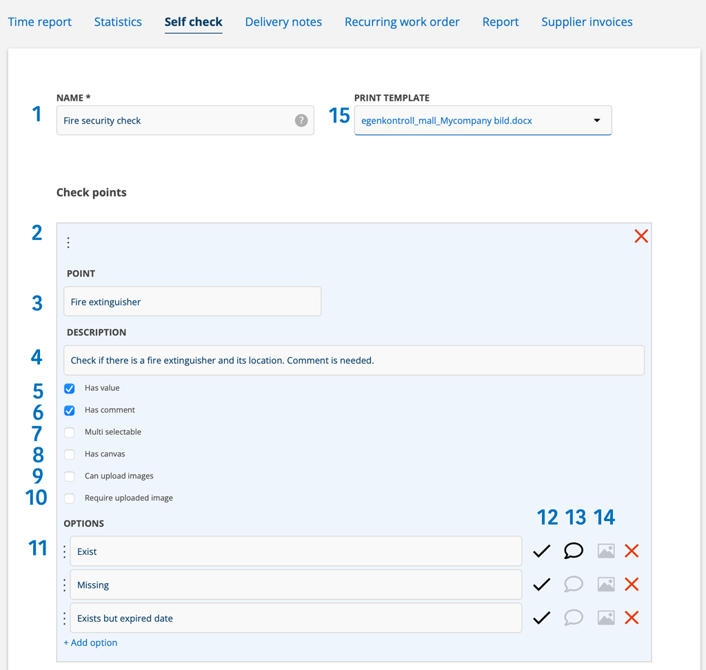Enable Can upload images checkbox
The width and height of the screenshot is (706, 670).
click(70, 477)
